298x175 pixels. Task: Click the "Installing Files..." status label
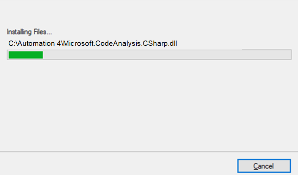29,31
